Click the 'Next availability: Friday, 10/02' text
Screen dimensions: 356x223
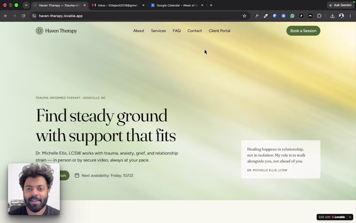click(107, 175)
